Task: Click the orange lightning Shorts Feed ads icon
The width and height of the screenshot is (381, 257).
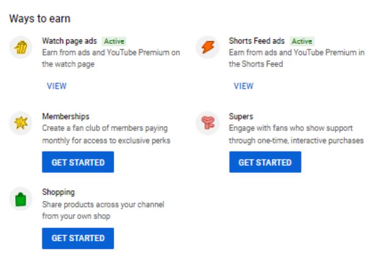Action: tap(208, 47)
